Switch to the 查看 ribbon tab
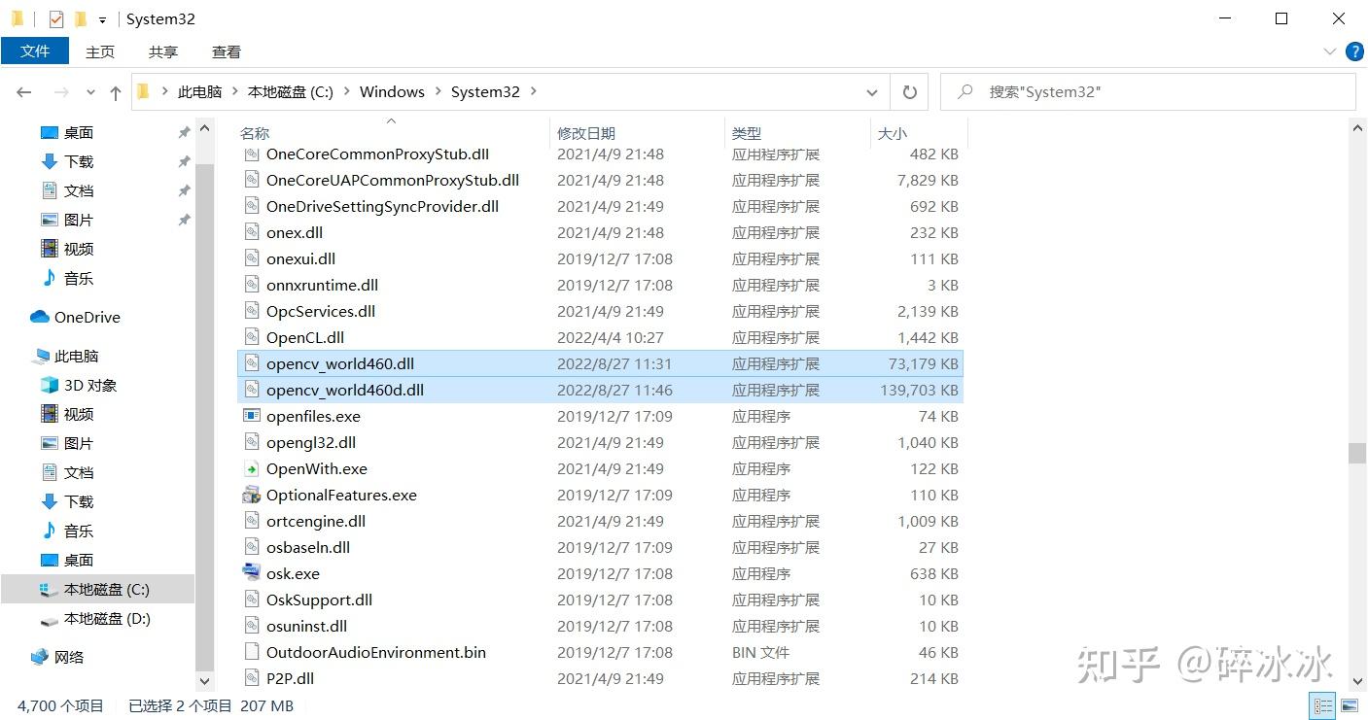 pyautogui.click(x=225, y=51)
